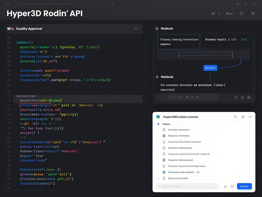Expand the small double-arrow control in the header
This screenshot has height=197, width=262.
219,14
